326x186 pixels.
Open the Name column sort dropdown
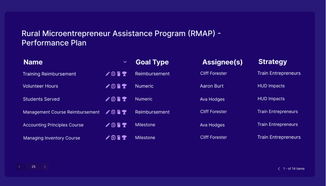point(125,62)
